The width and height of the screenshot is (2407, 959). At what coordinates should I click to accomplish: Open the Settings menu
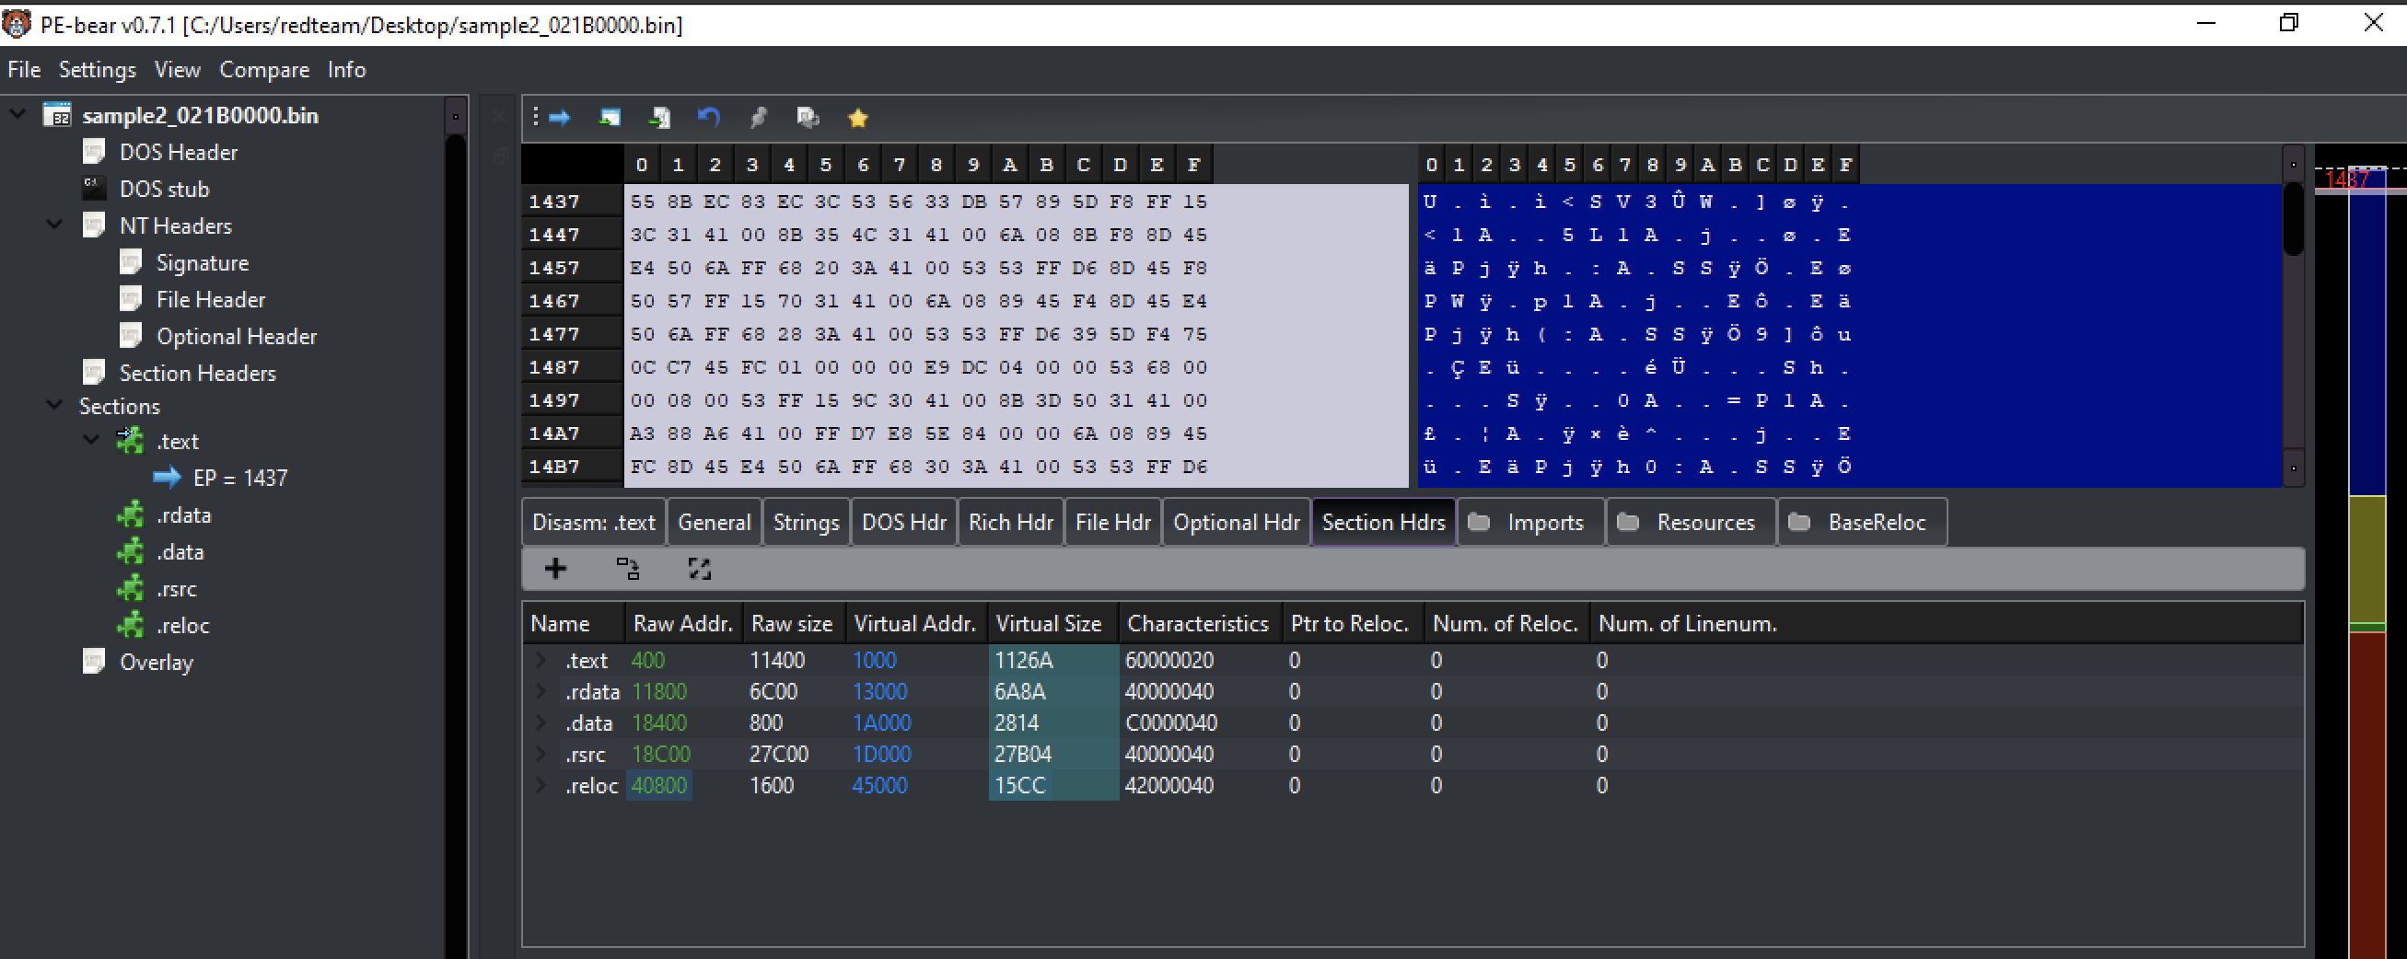[x=98, y=69]
